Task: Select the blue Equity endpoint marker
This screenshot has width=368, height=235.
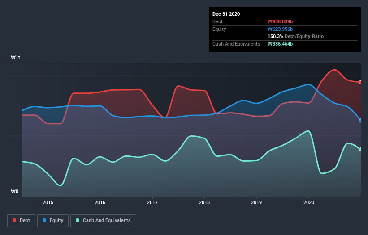Action: click(x=360, y=121)
